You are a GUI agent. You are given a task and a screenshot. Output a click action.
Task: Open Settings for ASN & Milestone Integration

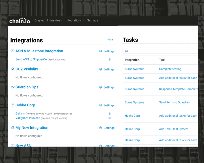(109, 51)
